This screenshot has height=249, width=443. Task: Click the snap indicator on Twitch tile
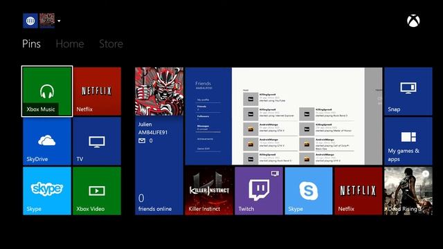point(275,173)
